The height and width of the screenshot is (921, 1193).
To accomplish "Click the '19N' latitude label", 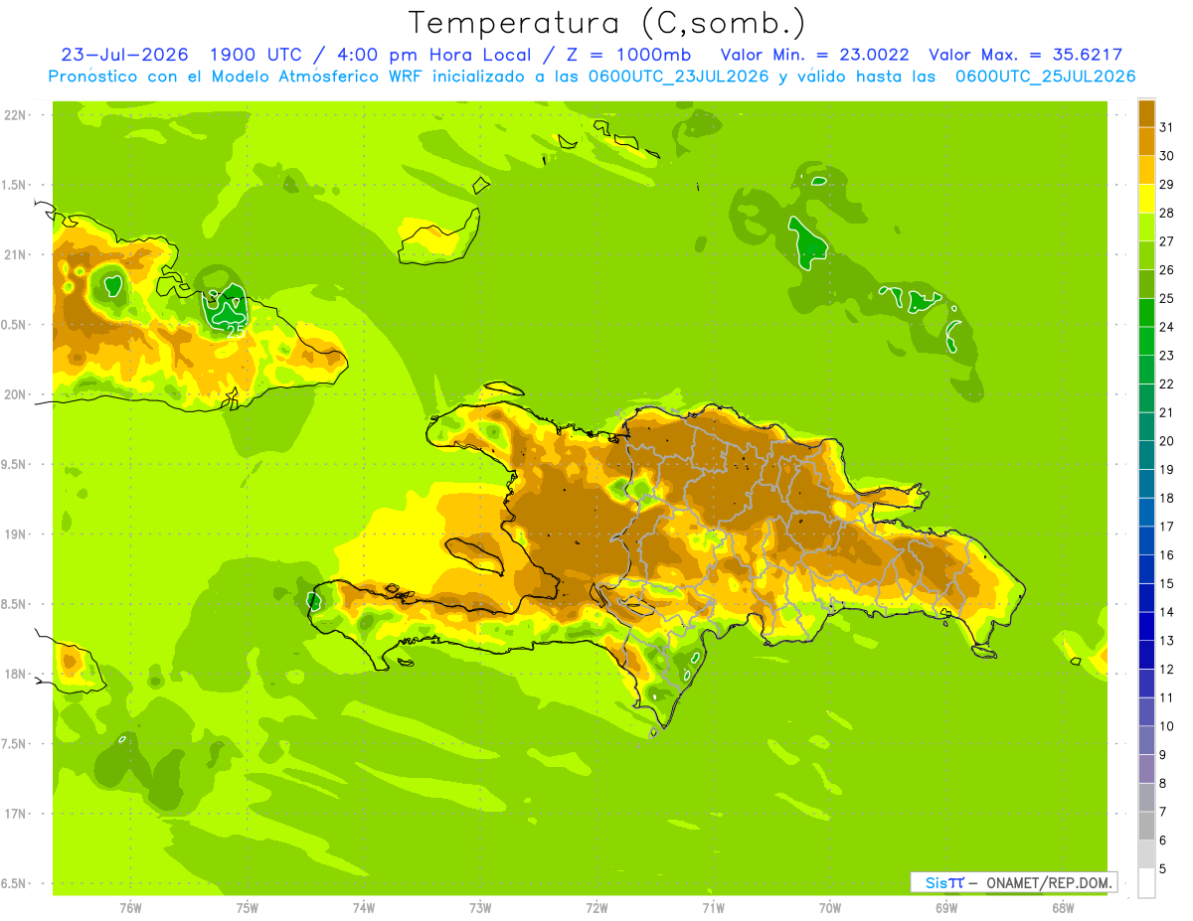I will click(14, 534).
